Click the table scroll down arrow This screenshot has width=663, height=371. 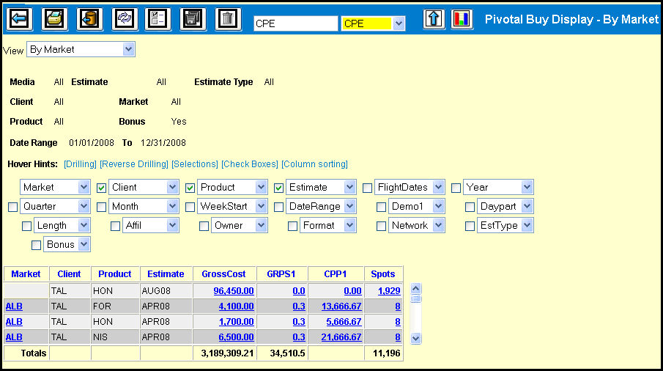coord(416,339)
